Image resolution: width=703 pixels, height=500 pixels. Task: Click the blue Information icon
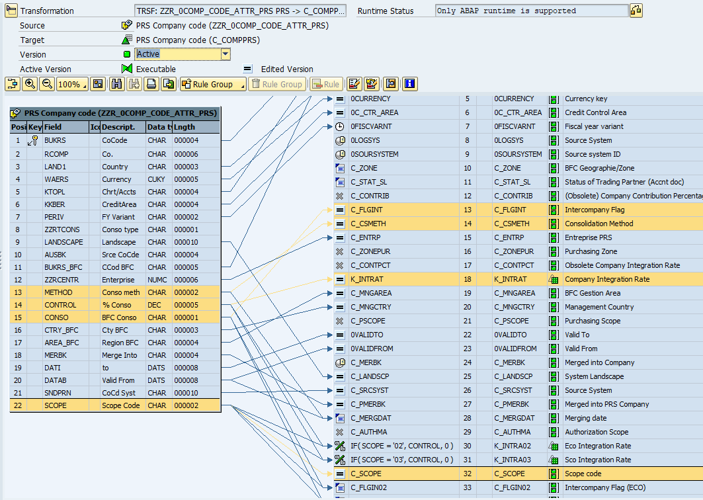point(411,84)
